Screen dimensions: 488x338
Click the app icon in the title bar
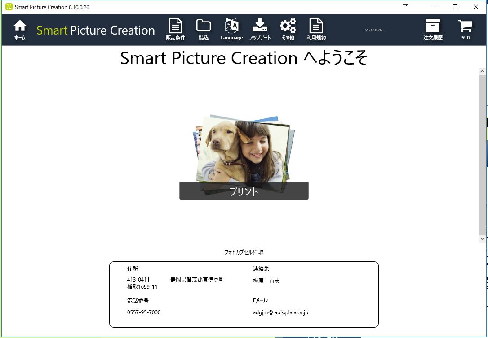click(9, 7)
